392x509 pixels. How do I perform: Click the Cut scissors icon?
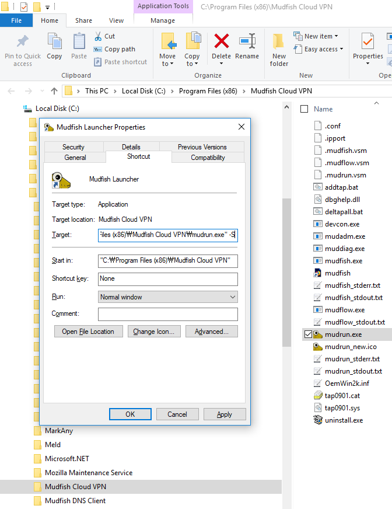pyautogui.click(x=98, y=36)
